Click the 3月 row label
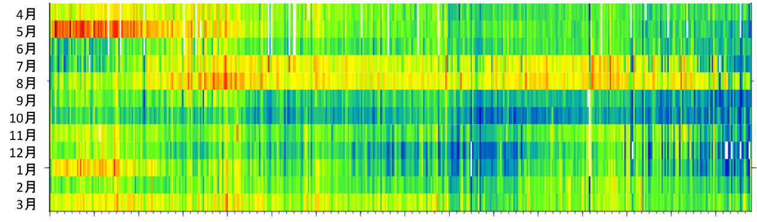 (26, 205)
